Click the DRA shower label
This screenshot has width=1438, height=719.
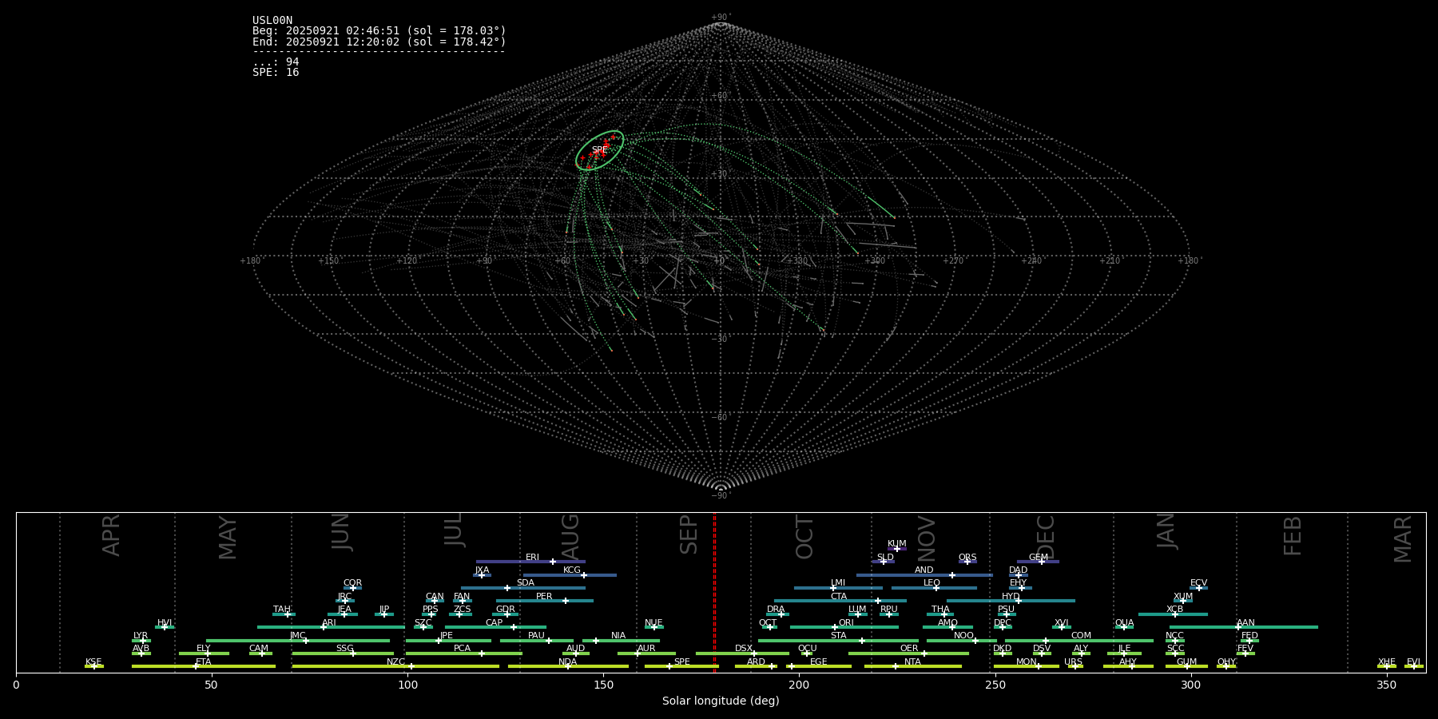pos(776,610)
